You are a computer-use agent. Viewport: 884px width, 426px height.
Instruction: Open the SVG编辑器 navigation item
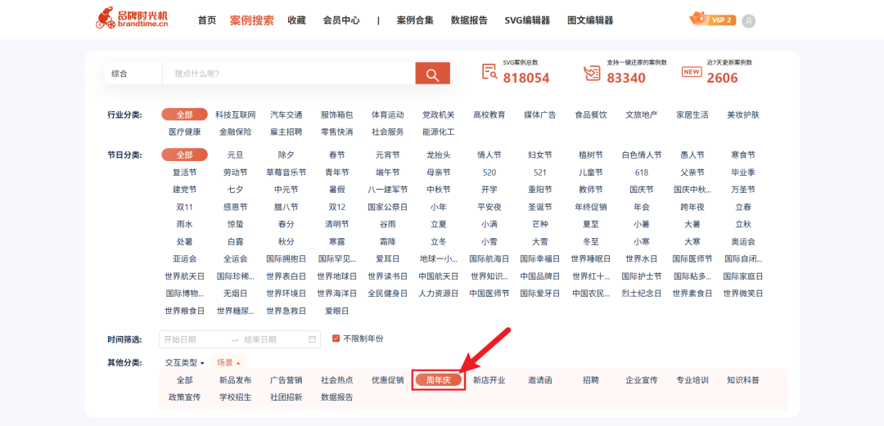527,20
